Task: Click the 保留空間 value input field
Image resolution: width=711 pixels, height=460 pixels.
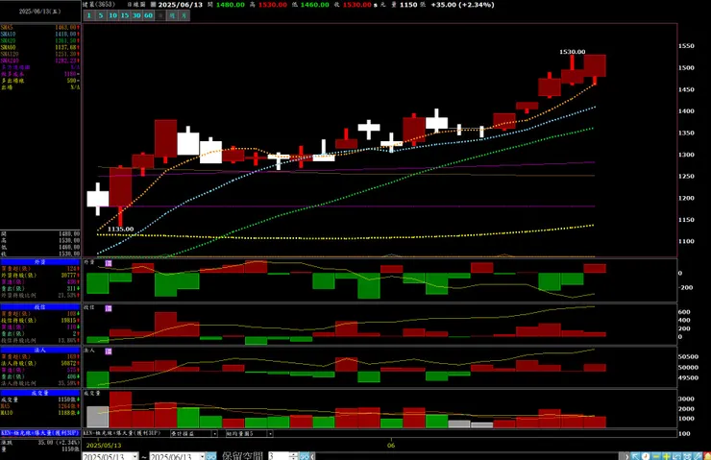Action: click(x=279, y=456)
